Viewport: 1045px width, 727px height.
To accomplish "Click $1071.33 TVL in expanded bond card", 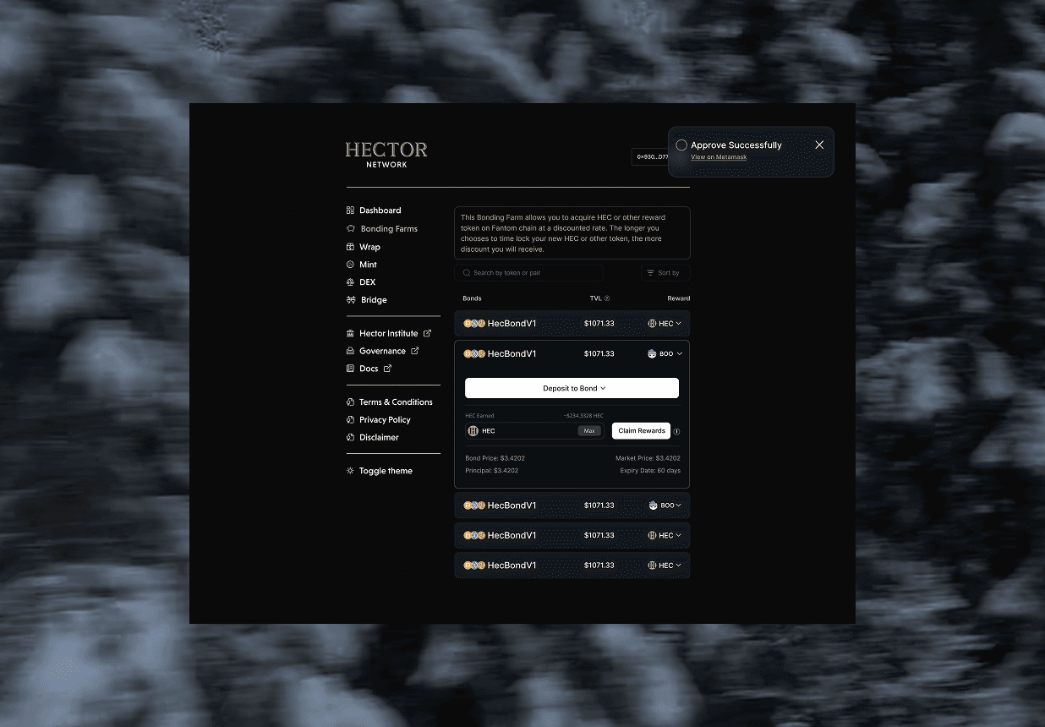I will 599,354.
